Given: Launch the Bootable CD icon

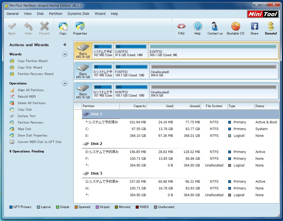Looking at the screenshot, I should 236,26.
